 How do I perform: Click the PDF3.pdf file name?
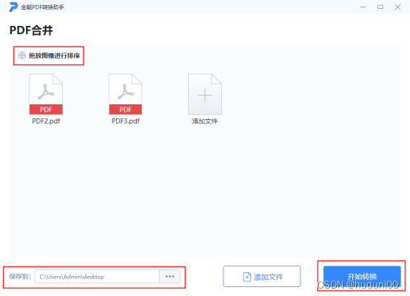(126, 121)
